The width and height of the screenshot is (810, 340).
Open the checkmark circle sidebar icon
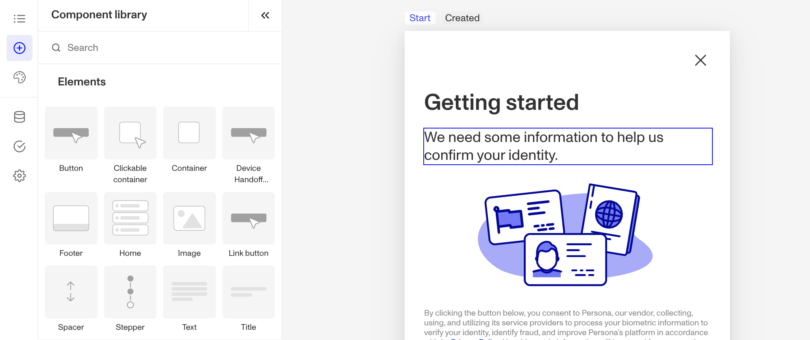point(20,146)
